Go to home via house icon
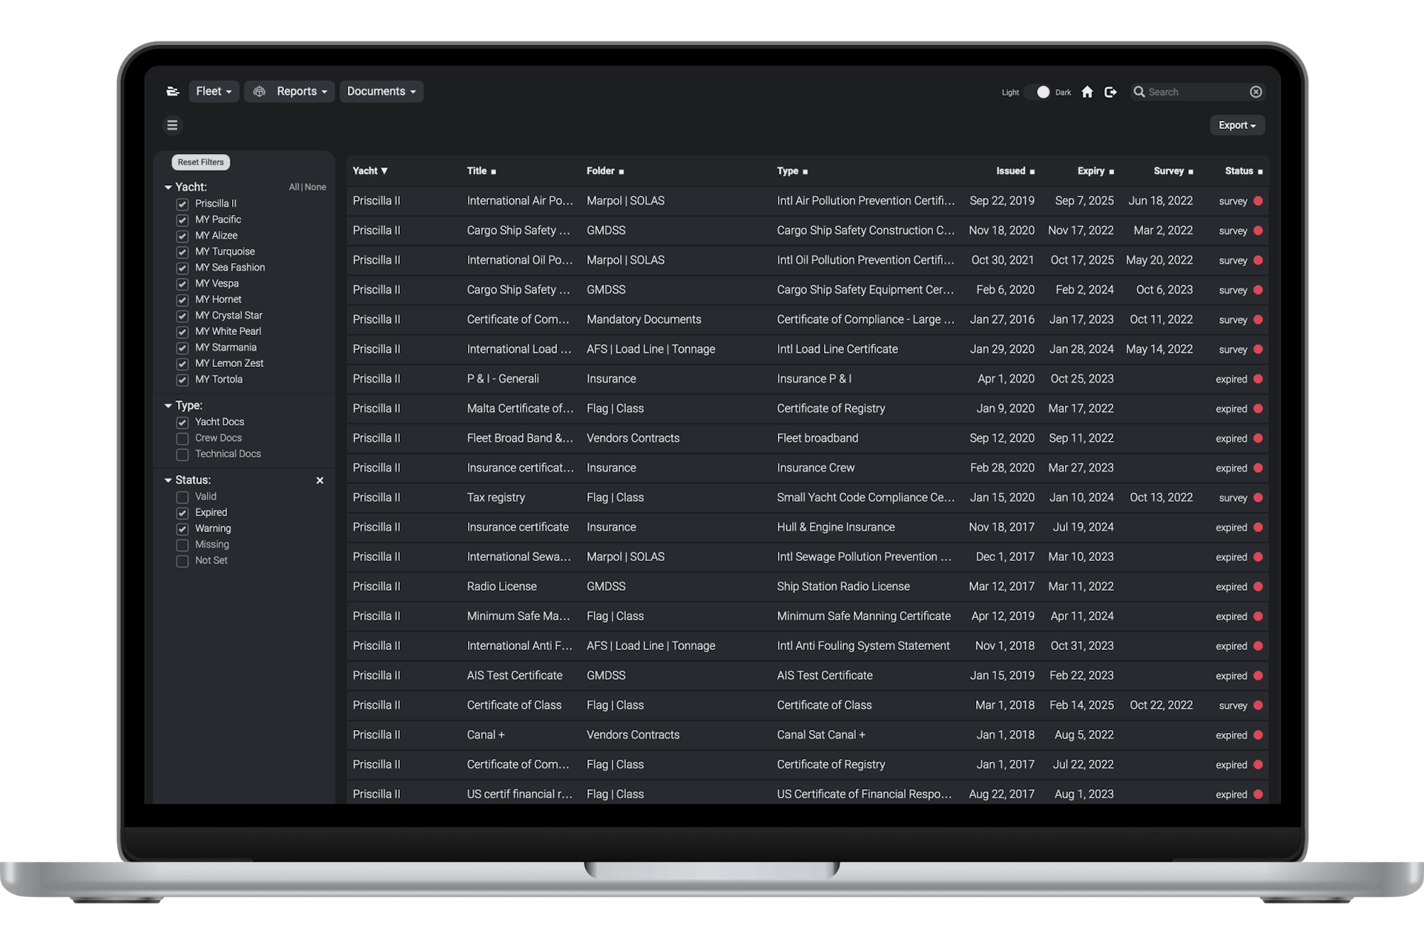 (1087, 92)
